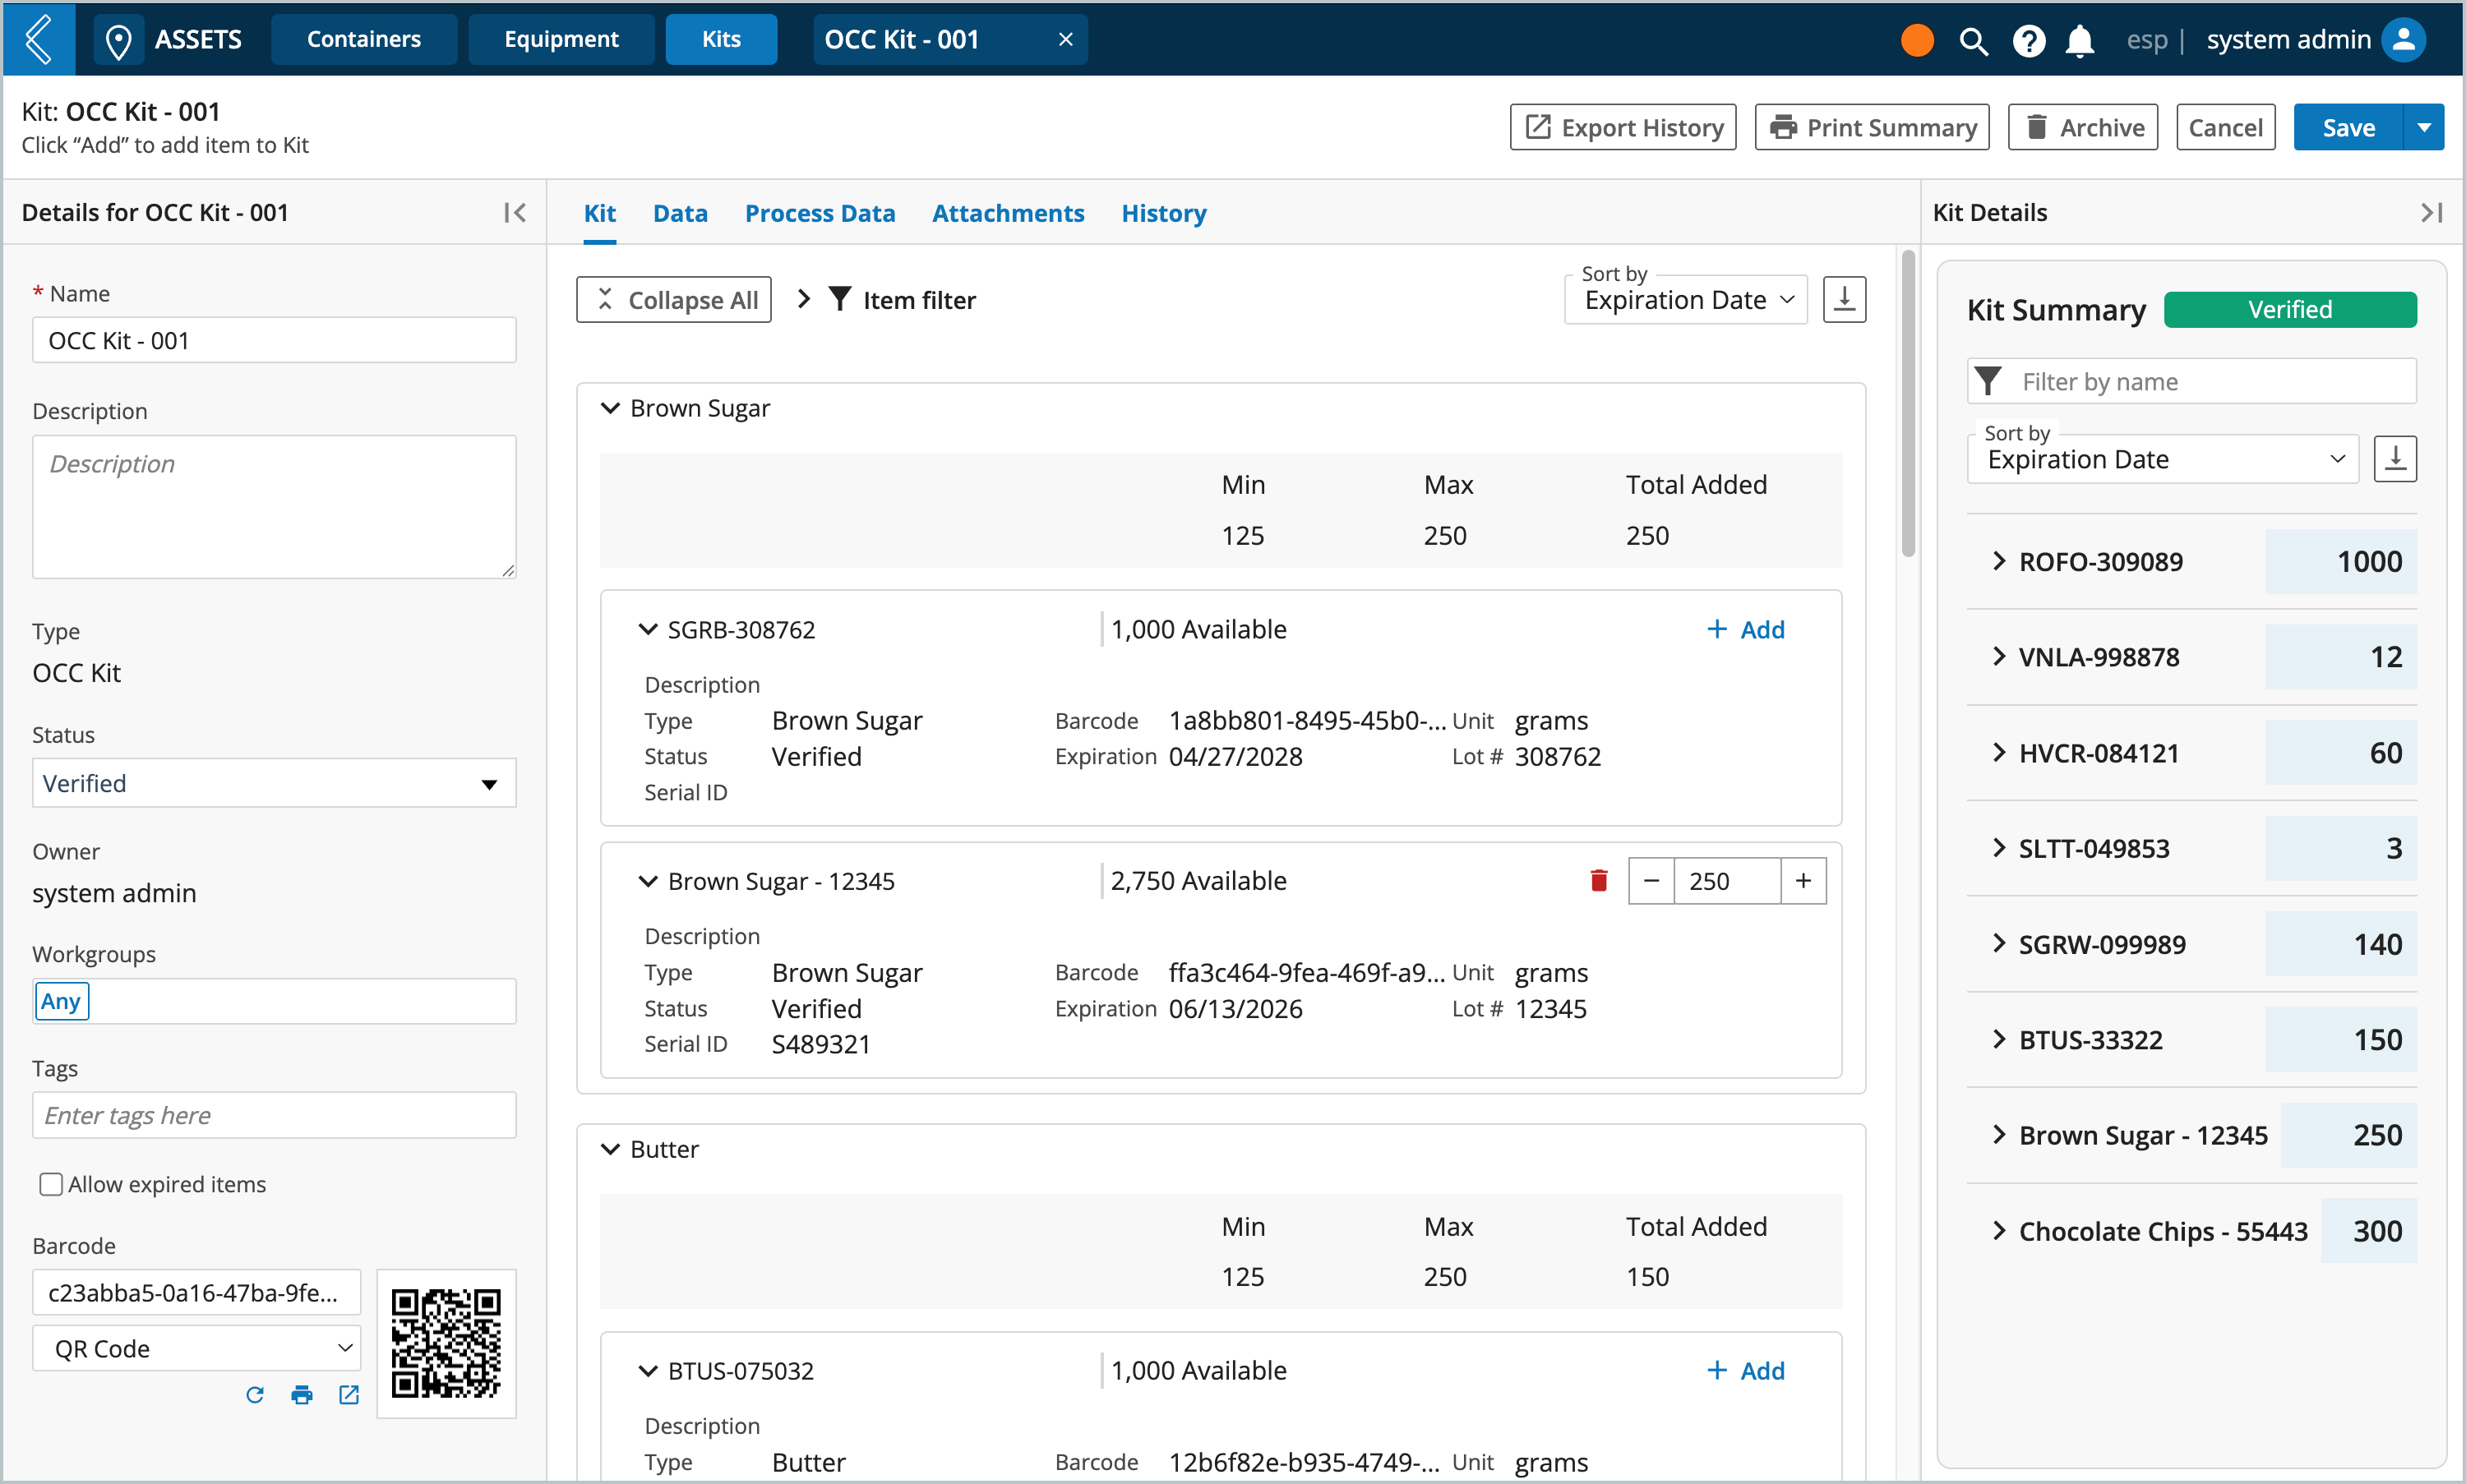Download Kit Summary list via download icon
Screen dimensions: 2466x1484
coord(2395,458)
